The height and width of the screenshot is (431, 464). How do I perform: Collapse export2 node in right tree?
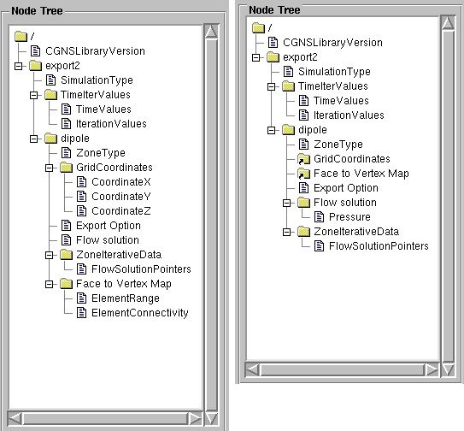(x=256, y=57)
